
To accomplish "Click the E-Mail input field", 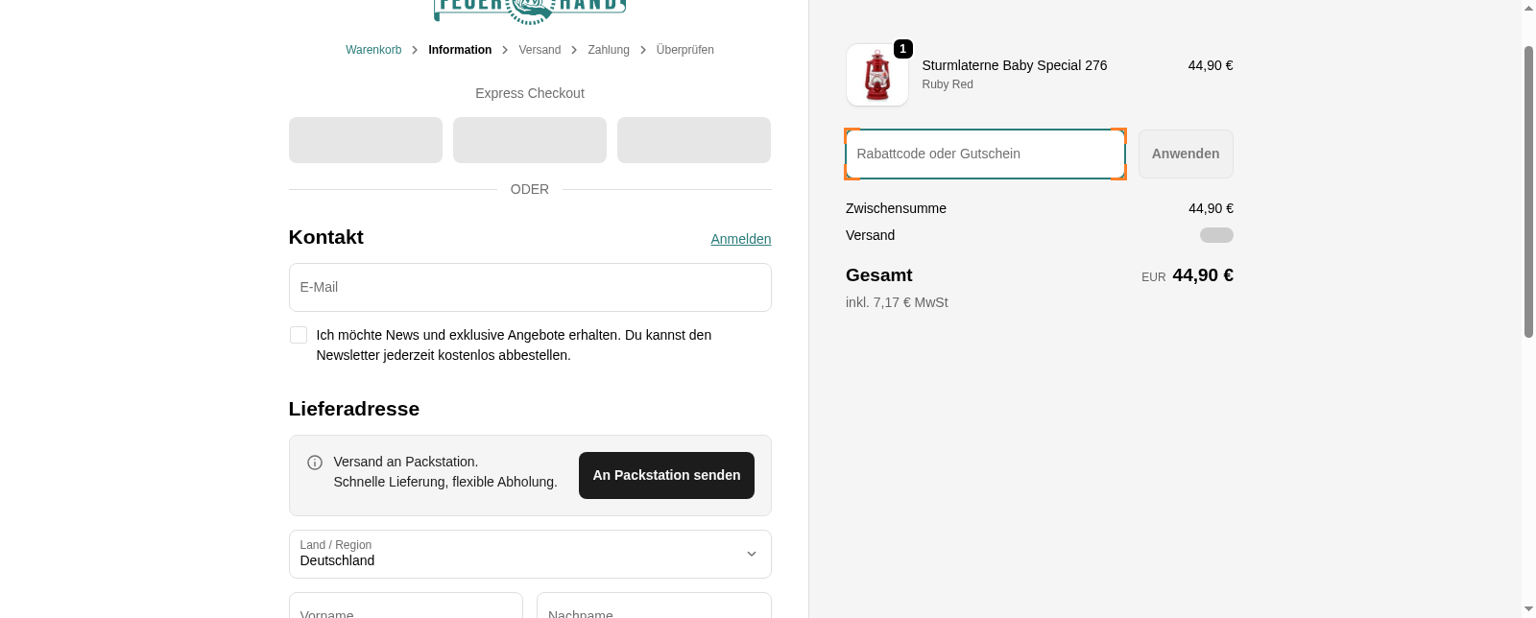I will click(x=530, y=287).
